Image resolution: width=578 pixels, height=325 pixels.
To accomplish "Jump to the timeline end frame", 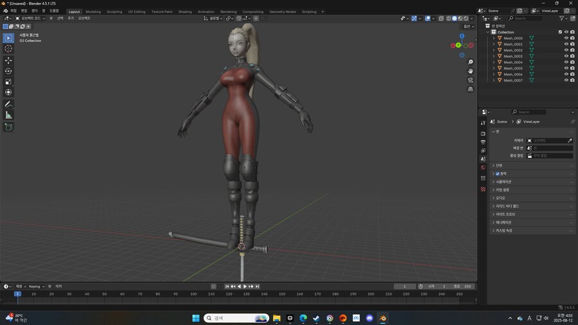I will coord(258,286).
